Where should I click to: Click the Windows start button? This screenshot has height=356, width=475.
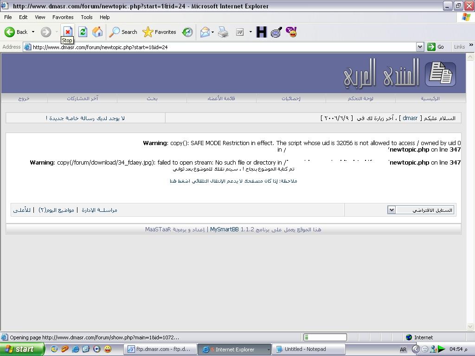pos(22,349)
